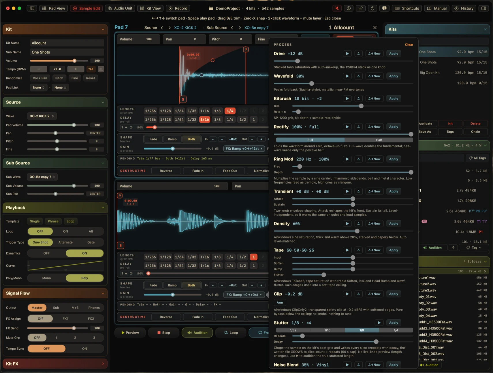This screenshot has height=373, width=493.
Task: Turn Dynamics OFF
Action: pos(46,253)
